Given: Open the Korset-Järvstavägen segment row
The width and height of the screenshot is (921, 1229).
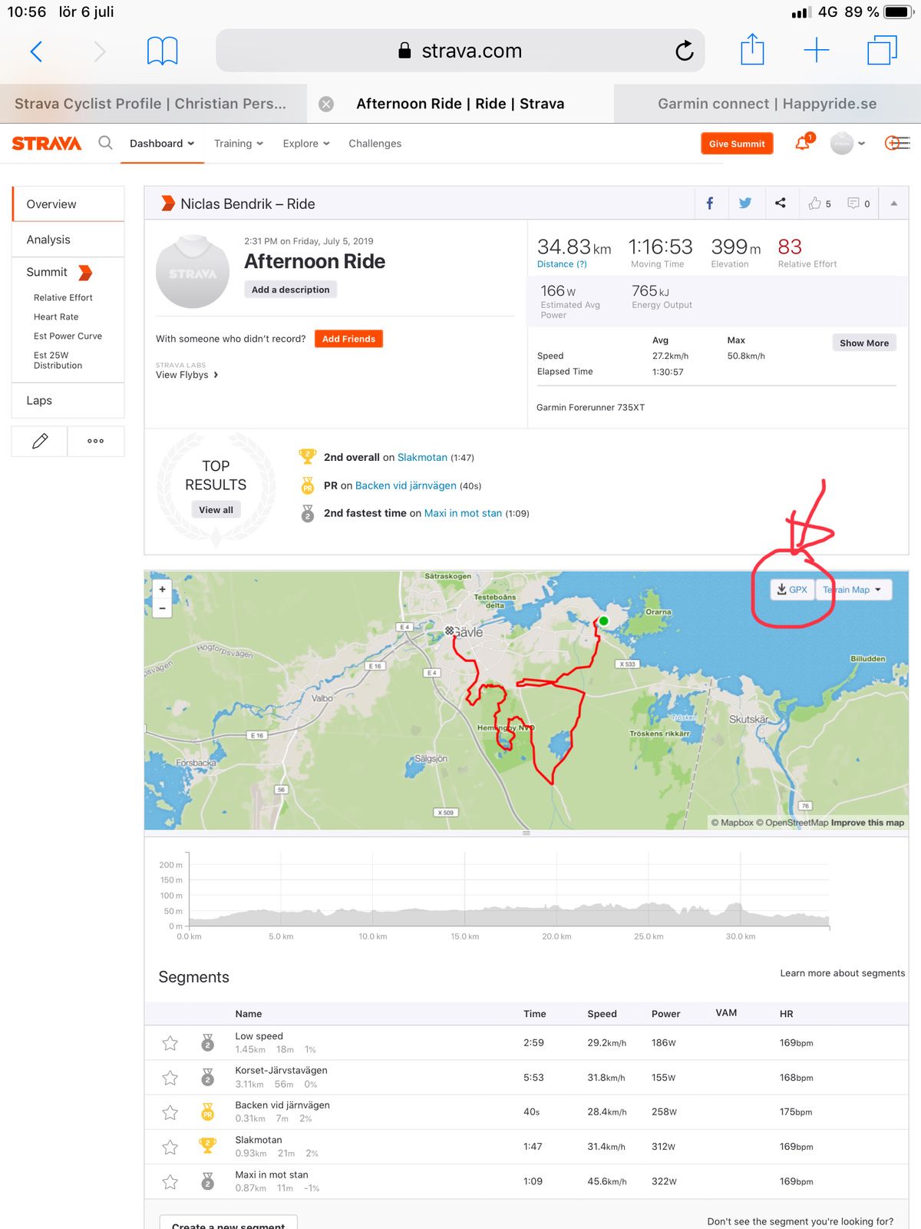Looking at the screenshot, I should coord(527,1078).
